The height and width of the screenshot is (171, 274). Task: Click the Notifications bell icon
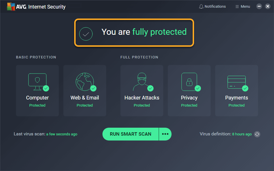(x=201, y=6)
